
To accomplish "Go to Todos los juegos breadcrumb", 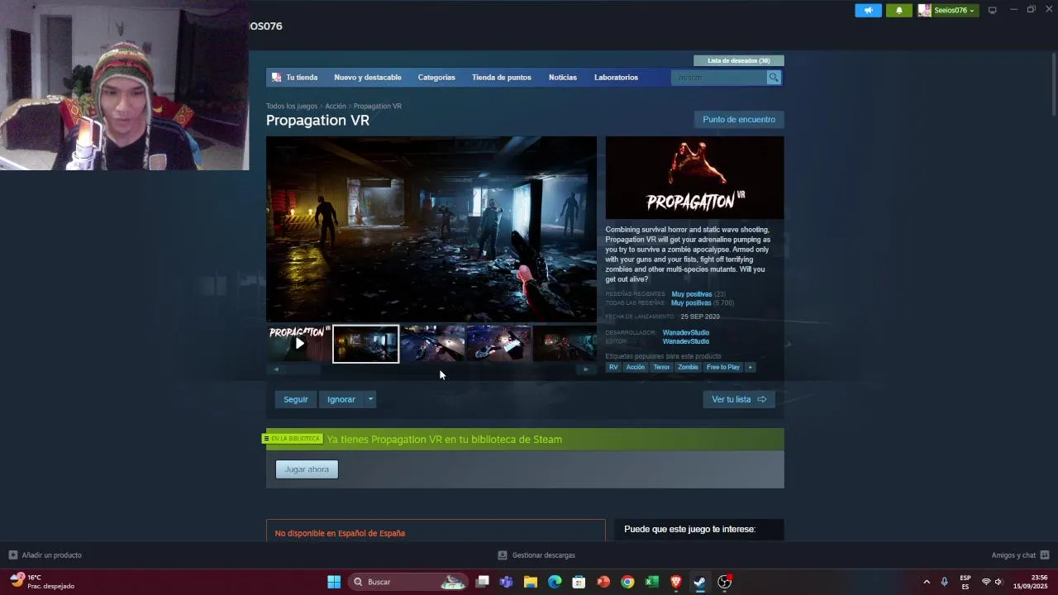I will click(292, 106).
